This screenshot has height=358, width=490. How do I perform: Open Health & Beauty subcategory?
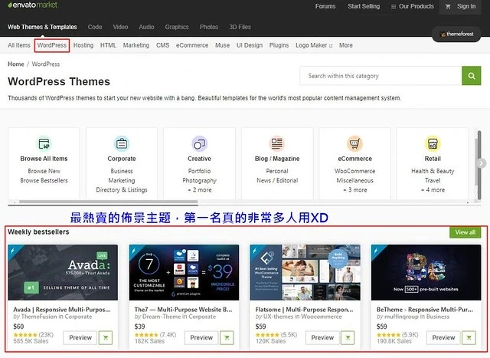pyautogui.click(x=433, y=171)
